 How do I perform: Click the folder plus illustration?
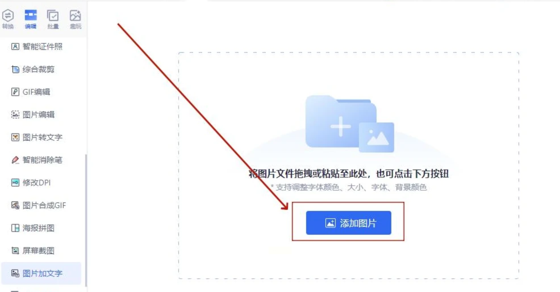pyautogui.click(x=350, y=124)
